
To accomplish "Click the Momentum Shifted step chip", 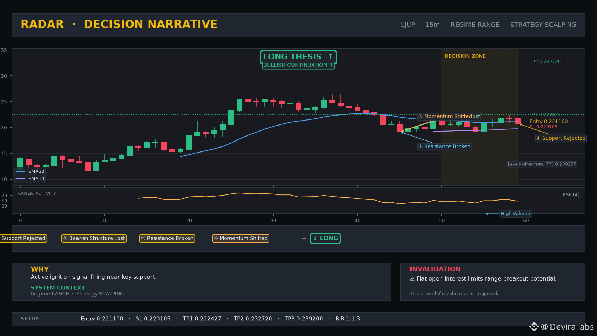I will coord(241,238).
